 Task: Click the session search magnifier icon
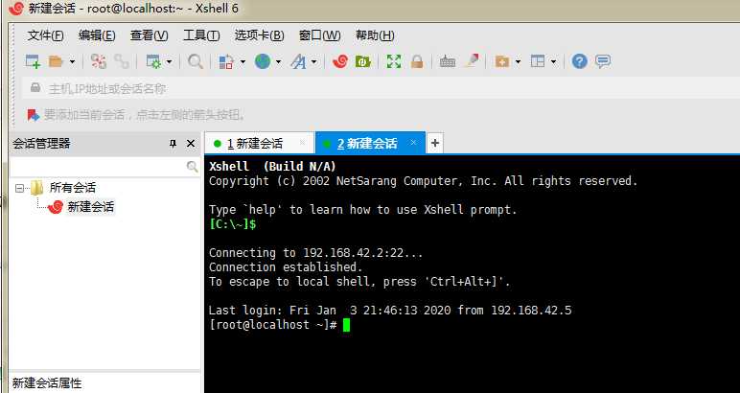tap(192, 167)
